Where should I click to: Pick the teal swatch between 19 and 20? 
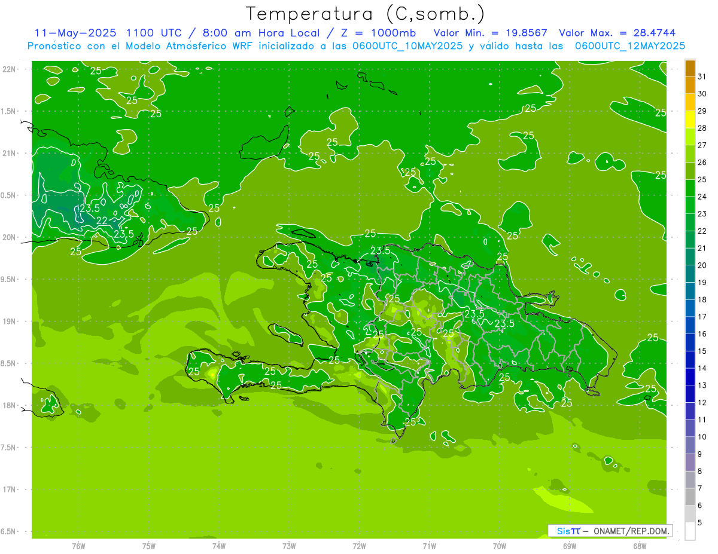click(x=690, y=274)
